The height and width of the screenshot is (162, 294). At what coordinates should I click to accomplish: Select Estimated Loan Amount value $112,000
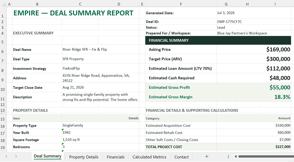tap(278, 68)
